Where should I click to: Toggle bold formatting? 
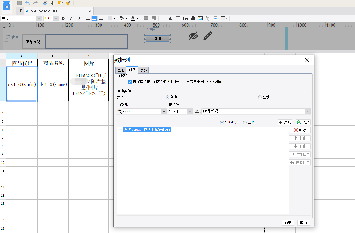pyautogui.click(x=63, y=18)
